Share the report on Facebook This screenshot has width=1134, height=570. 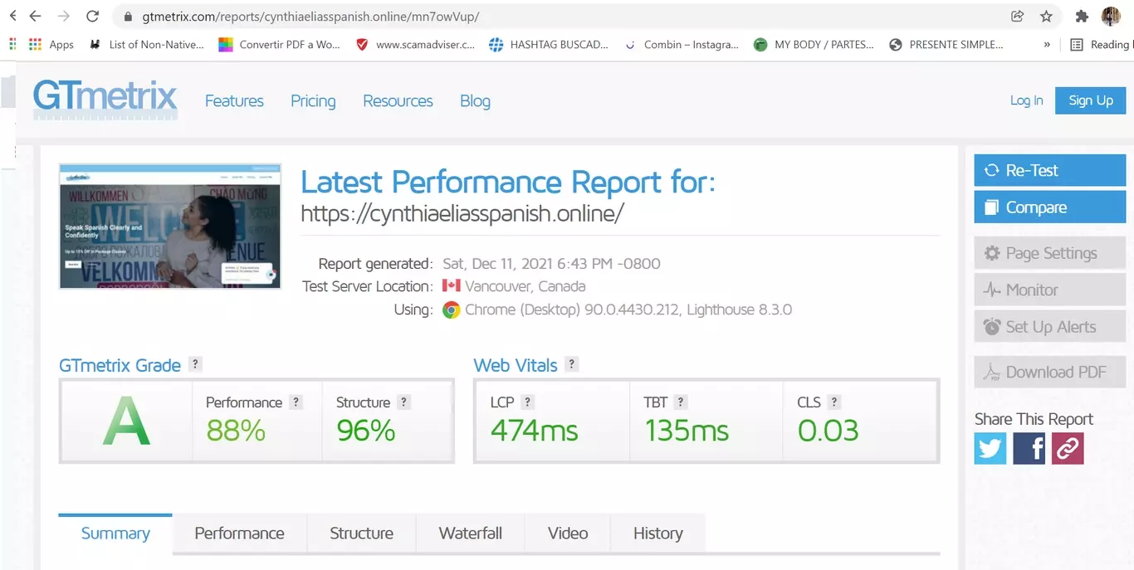pos(1029,449)
